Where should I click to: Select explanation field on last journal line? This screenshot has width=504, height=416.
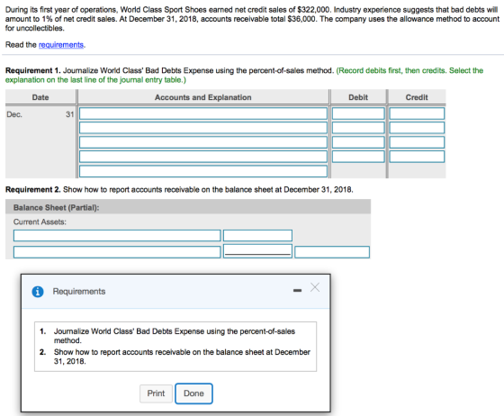(203, 171)
